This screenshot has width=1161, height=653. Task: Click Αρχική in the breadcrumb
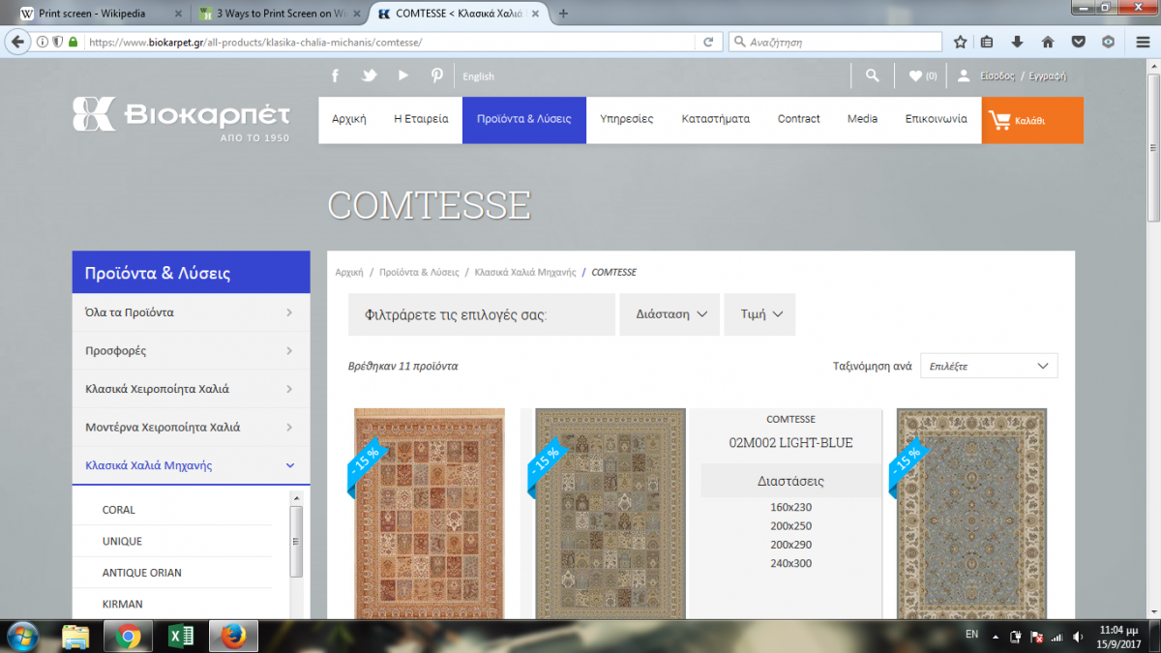(x=349, y=273)
